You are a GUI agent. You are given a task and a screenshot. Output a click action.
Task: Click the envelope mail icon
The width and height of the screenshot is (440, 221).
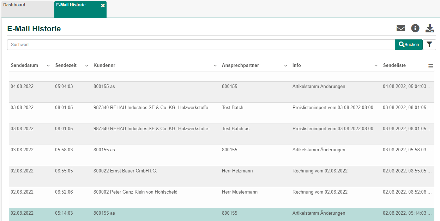coord(400,29)
